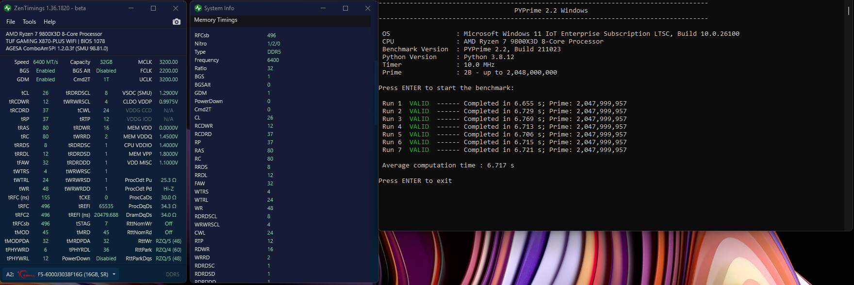Viewport: 854px width, 285px height.
Task: Take a ZenTimings screenshot with camera icon
Action: pyautogui.click(x=177, y=22)
